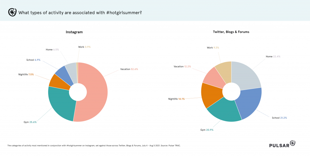Click the Pulsar star icon bottom-right
This screenshot has height=156, width=310.
point(292,143)
